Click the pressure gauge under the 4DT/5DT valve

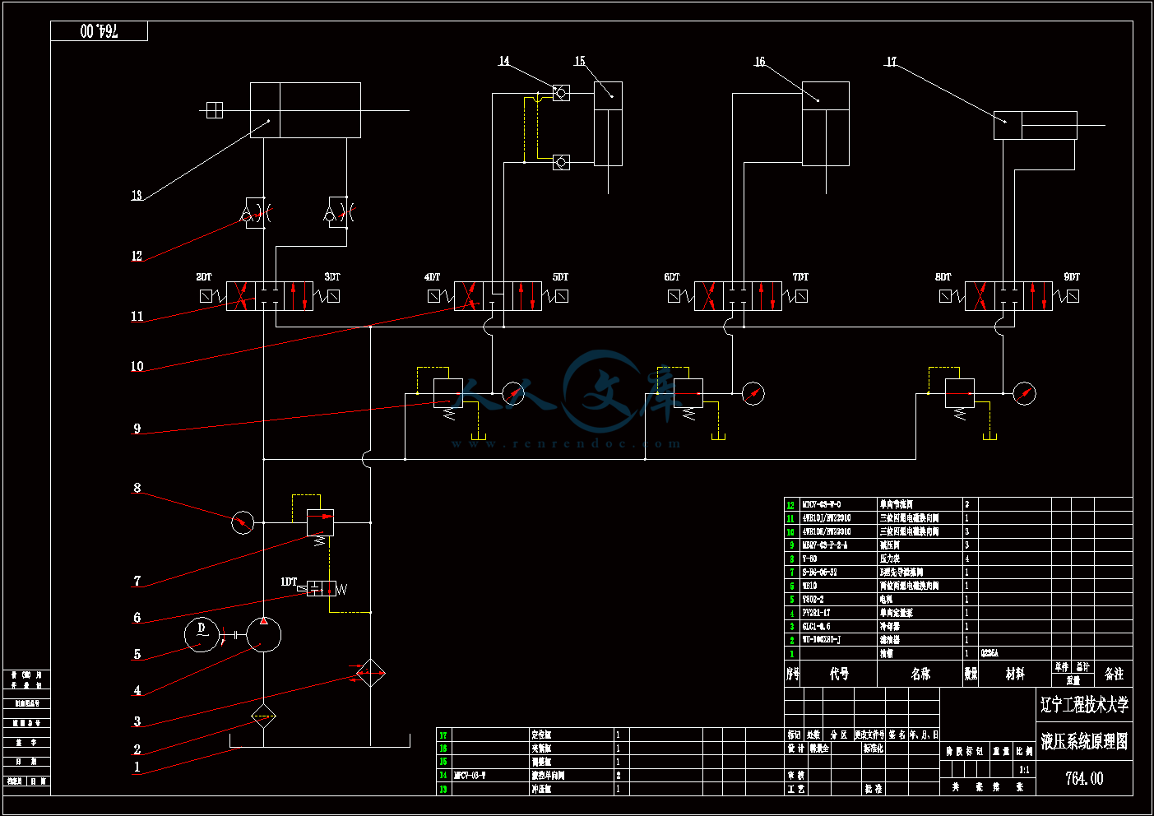coord(513,394)
